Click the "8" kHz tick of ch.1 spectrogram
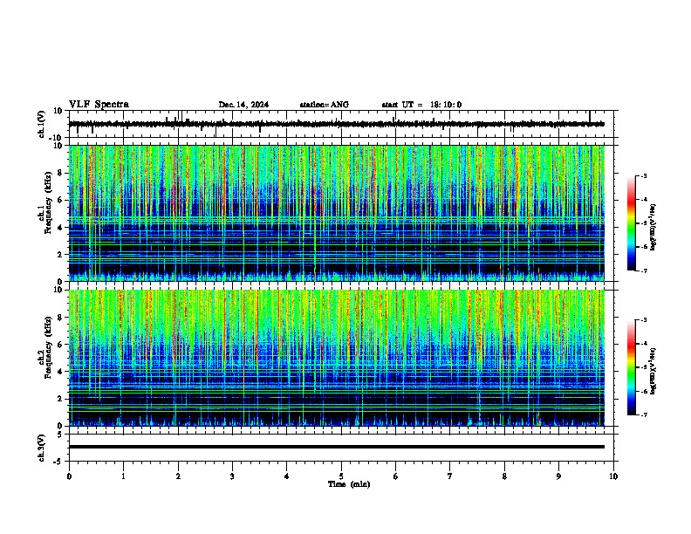The height and width of the screenshot is (534, 691). (61, 173)
